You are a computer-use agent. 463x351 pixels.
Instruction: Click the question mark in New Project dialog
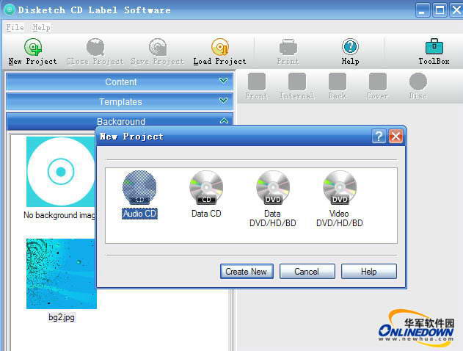coord(379,137)
